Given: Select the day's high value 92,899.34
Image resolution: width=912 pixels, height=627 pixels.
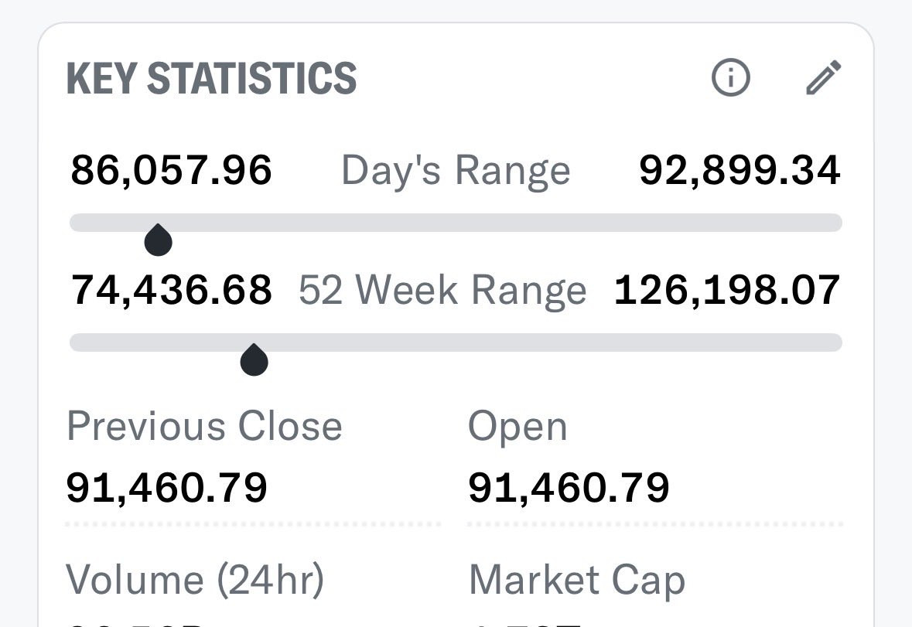Looking at the screenshot, I should coord(740,171).
